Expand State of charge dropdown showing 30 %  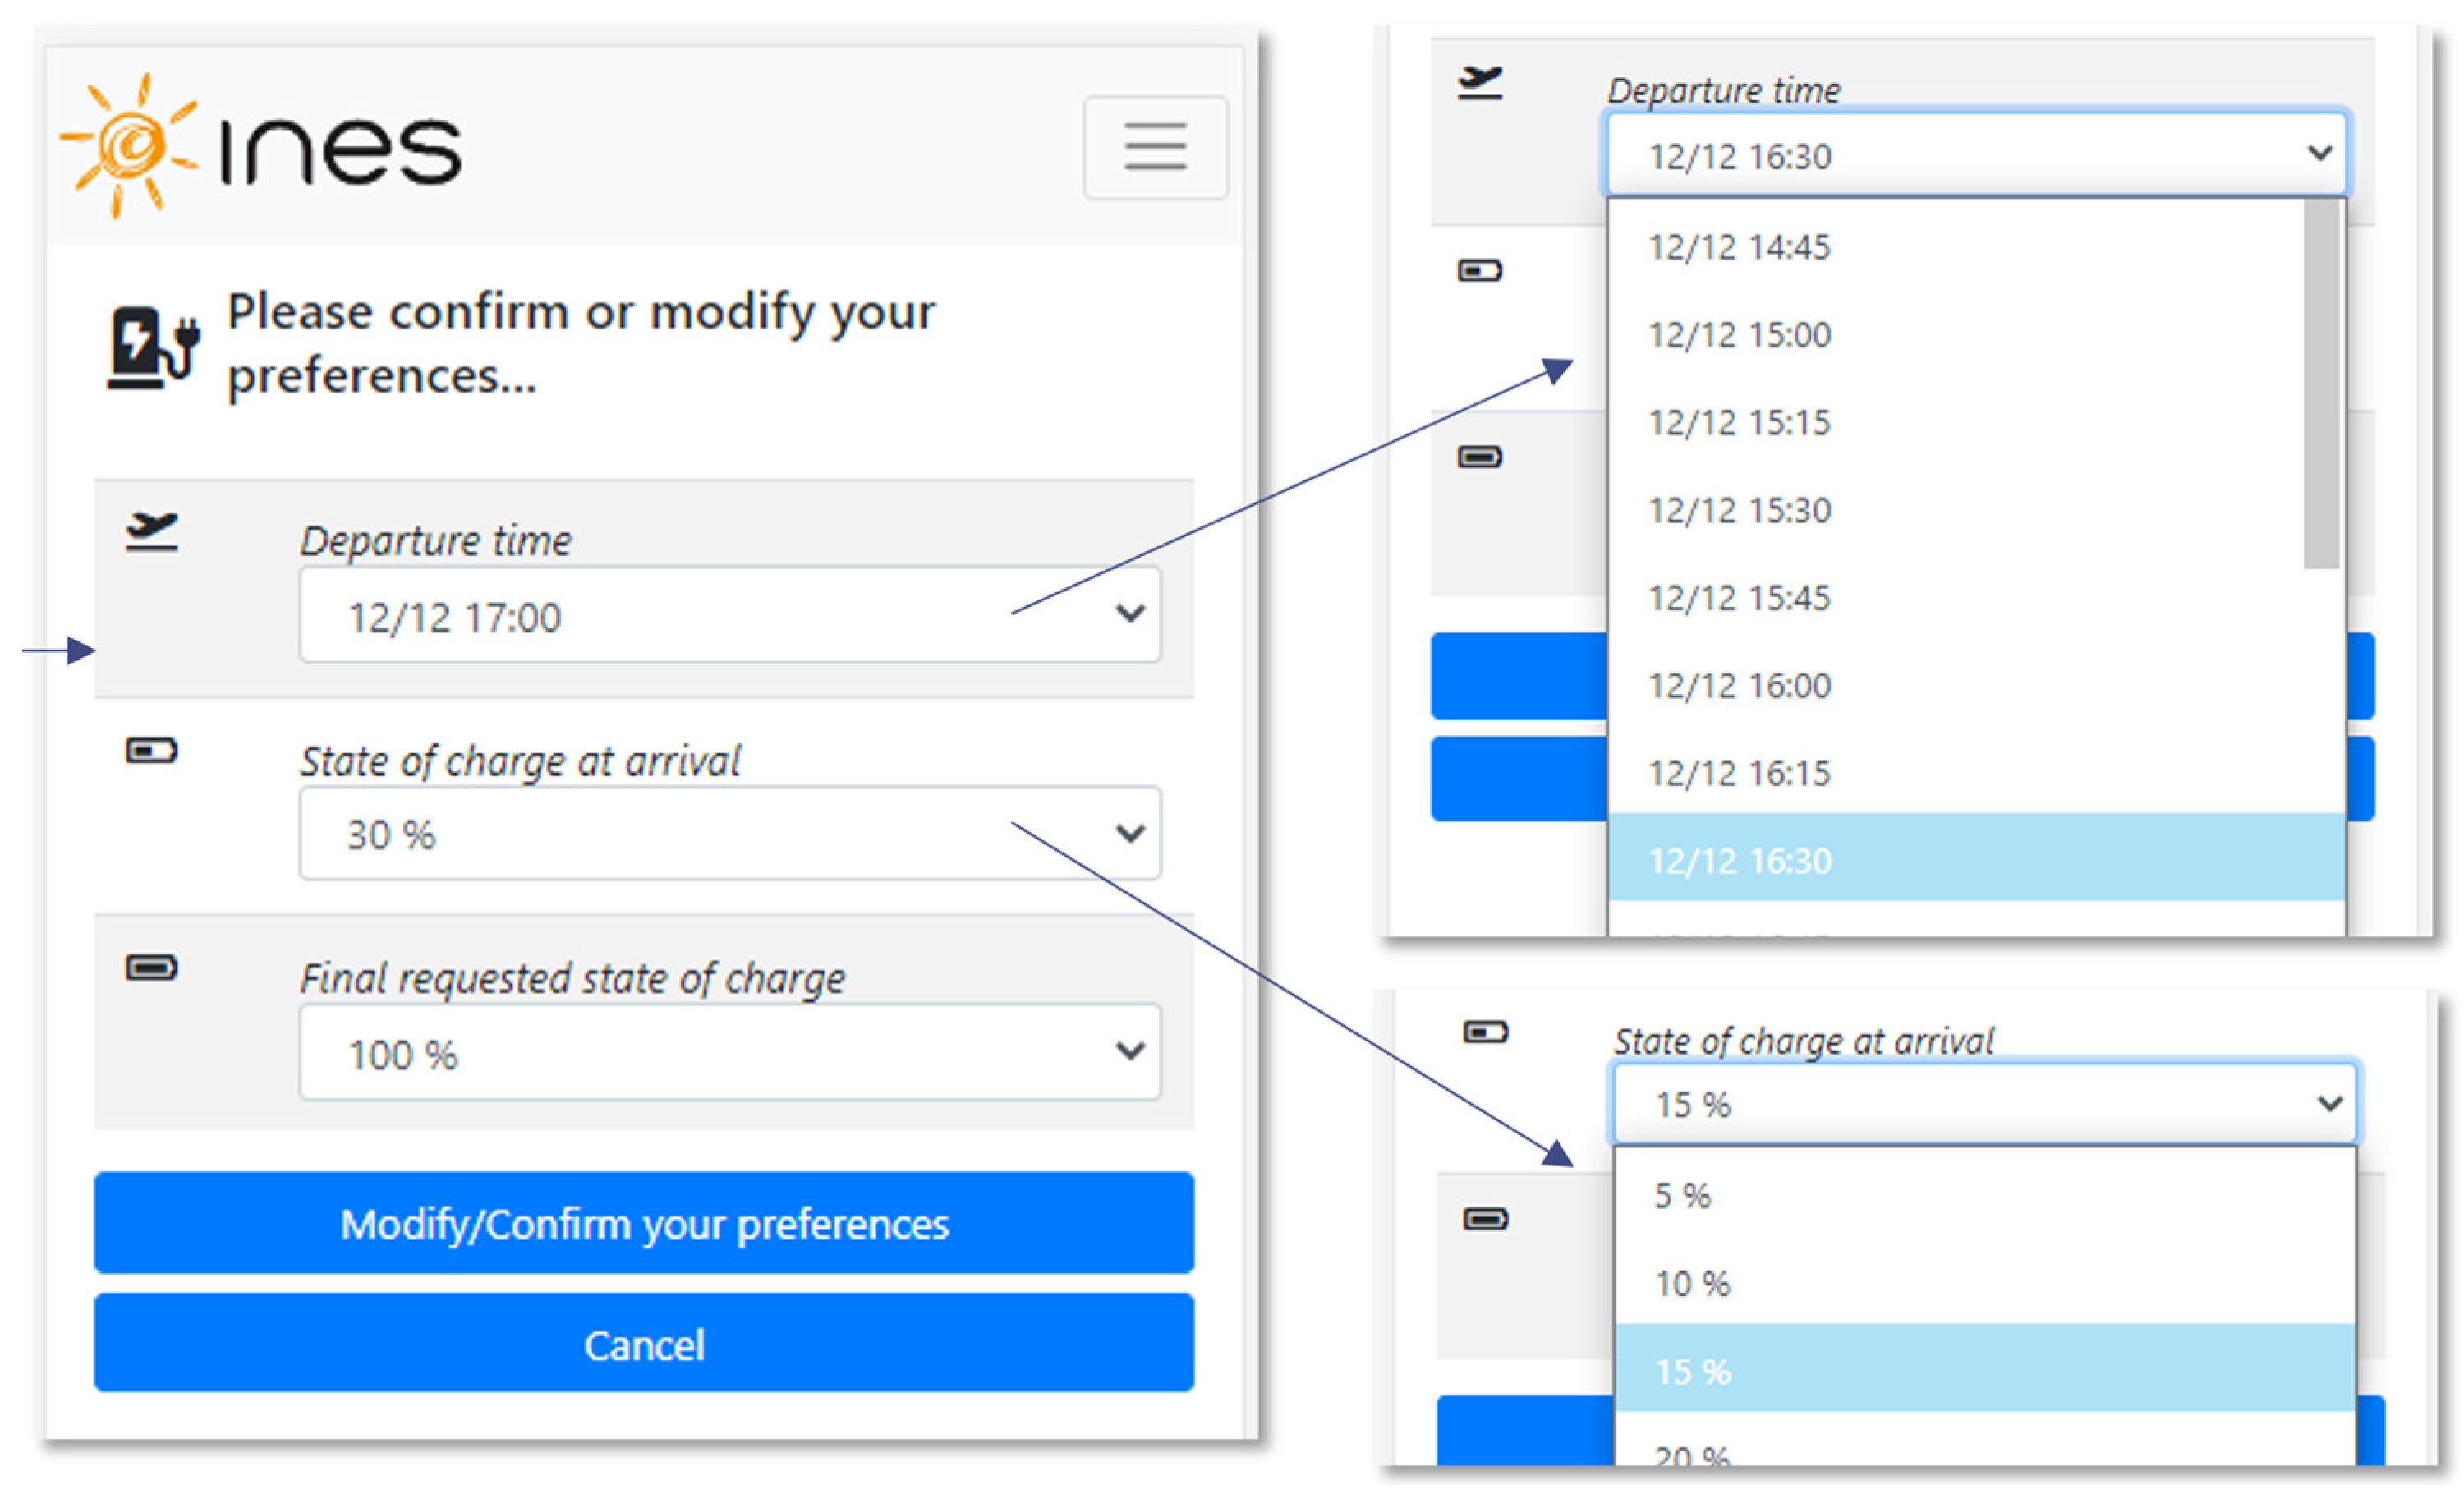click(729, 834)
